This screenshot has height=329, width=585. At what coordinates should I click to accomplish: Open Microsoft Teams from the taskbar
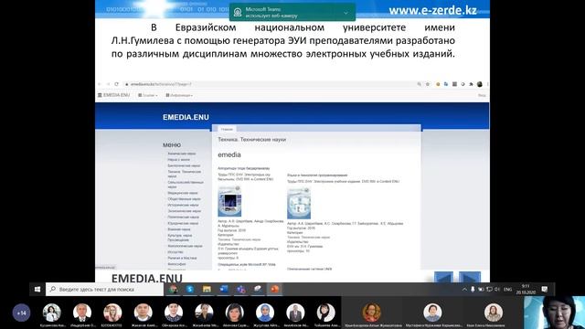point(240,289)
